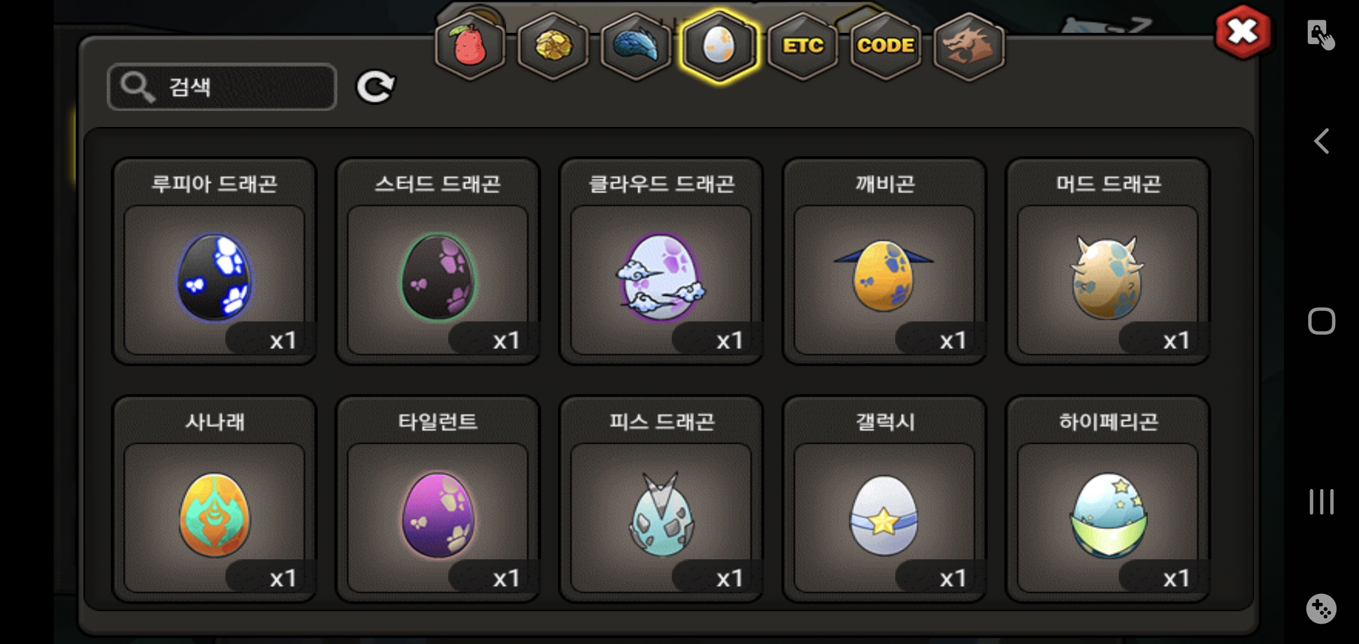1359x644 pixels.
Task: Open the game controller tools icon
Action: [x=1321, y=609]
